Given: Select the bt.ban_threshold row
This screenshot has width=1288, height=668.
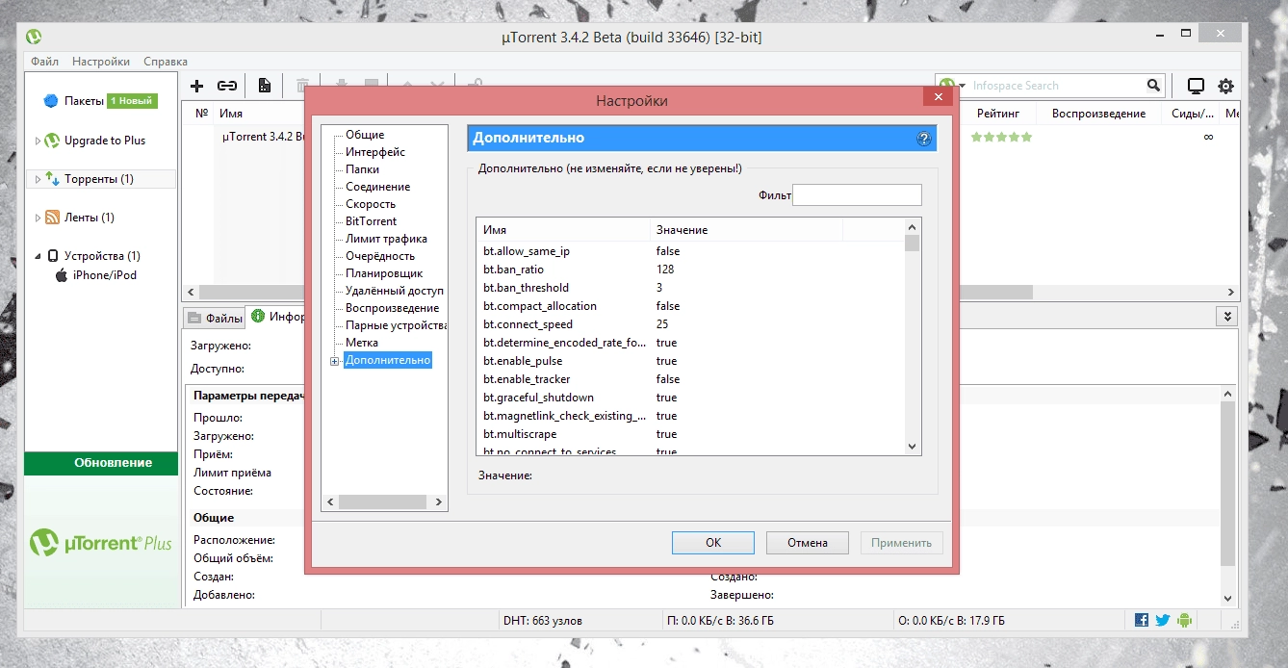Looking at the screenshot, I should point(690,288).
